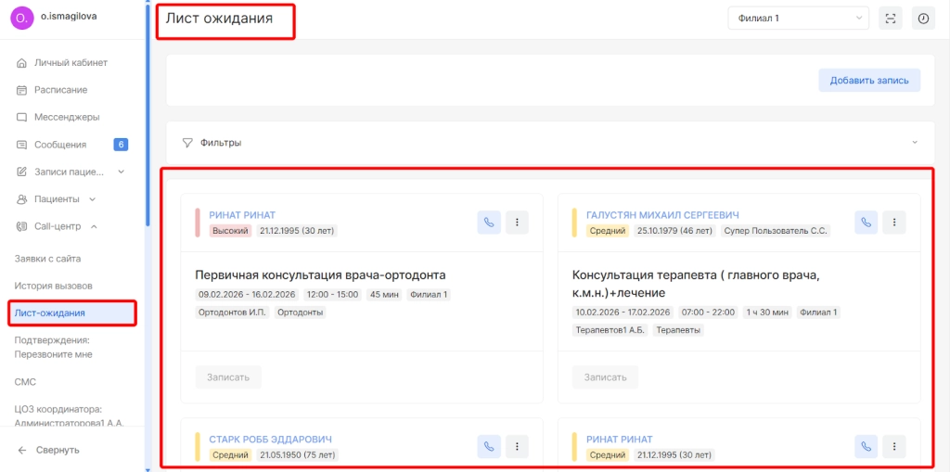Select История вызовов in the sidebar
950x472 pixels.
(x=53, y=286)
